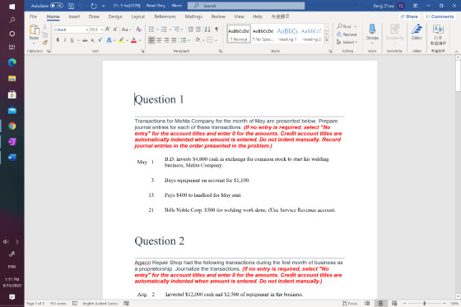Viewport: 461px width, 307px height.
Task: Toggle Show/Hide paragraph marks
Action: (x=217, y=30)
